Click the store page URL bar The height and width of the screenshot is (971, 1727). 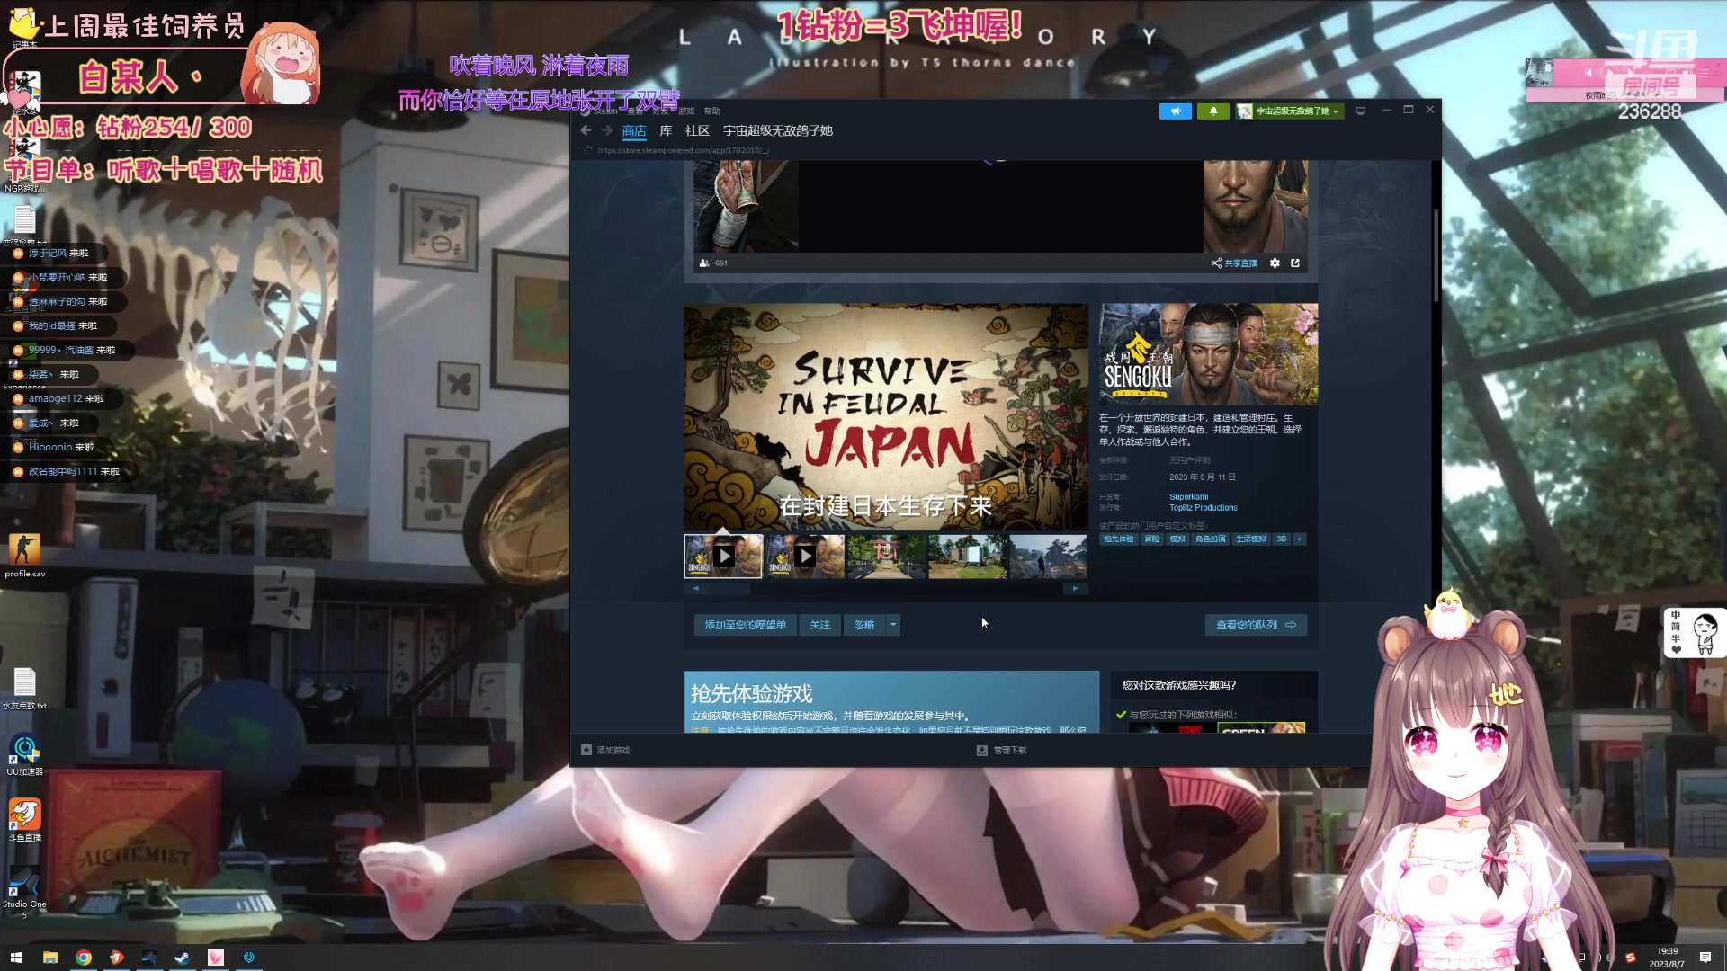684,150
